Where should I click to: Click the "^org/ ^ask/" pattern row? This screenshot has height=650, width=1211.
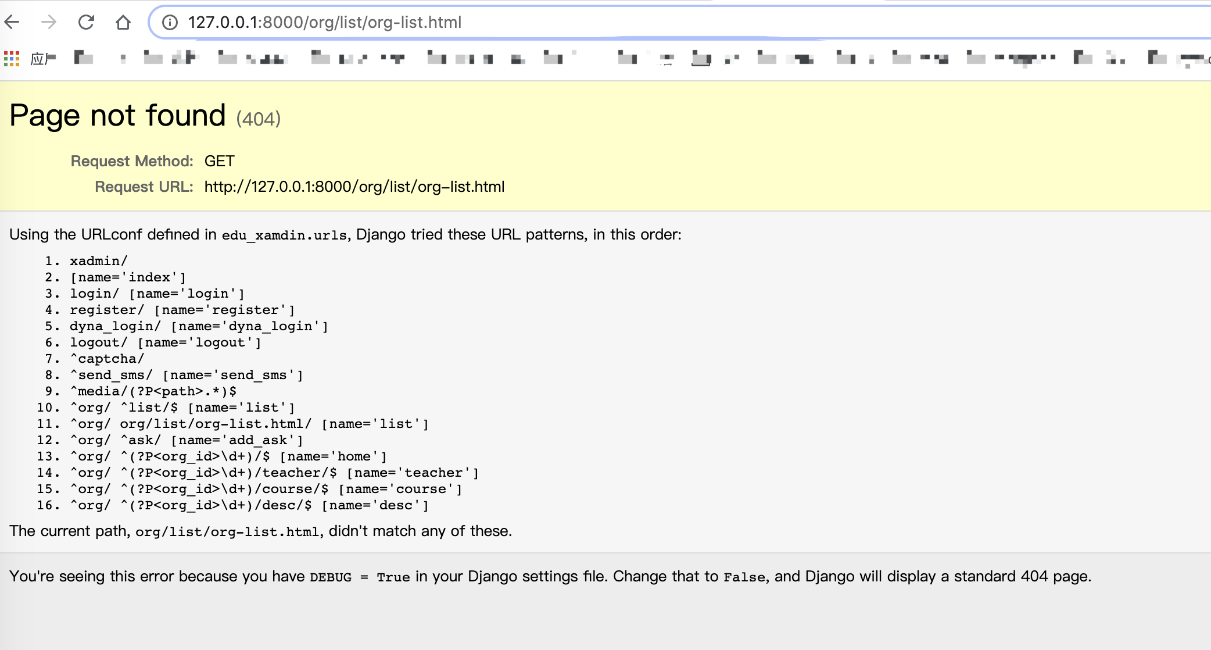coord(187,440)
